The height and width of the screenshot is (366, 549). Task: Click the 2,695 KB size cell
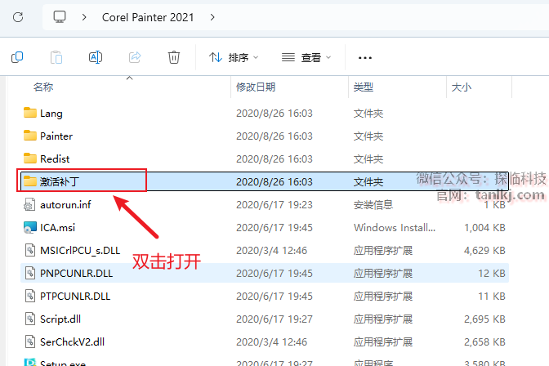(x=484, y=319)
